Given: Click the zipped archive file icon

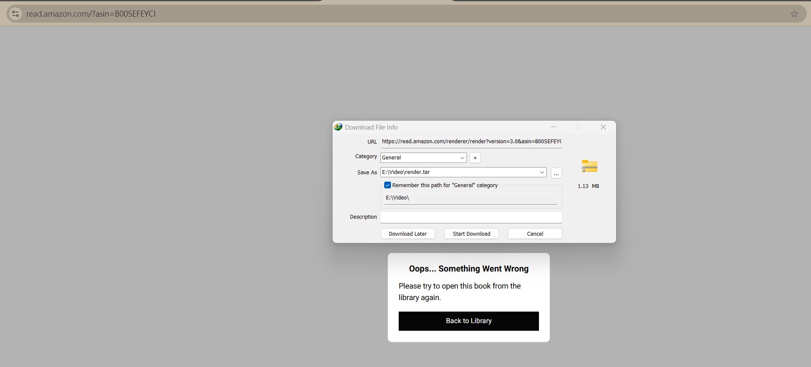Looking at the screenshot, I should coord(589,166).
